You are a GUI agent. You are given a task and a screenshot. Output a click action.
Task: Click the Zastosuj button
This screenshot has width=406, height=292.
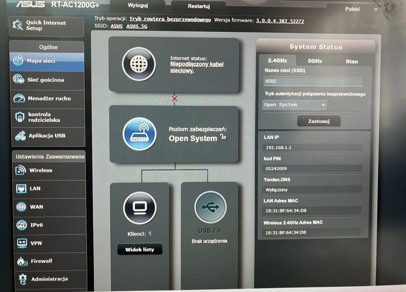tap(319, 121)
